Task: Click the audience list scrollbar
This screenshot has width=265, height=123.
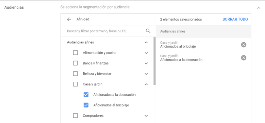Action: point(155,61)
